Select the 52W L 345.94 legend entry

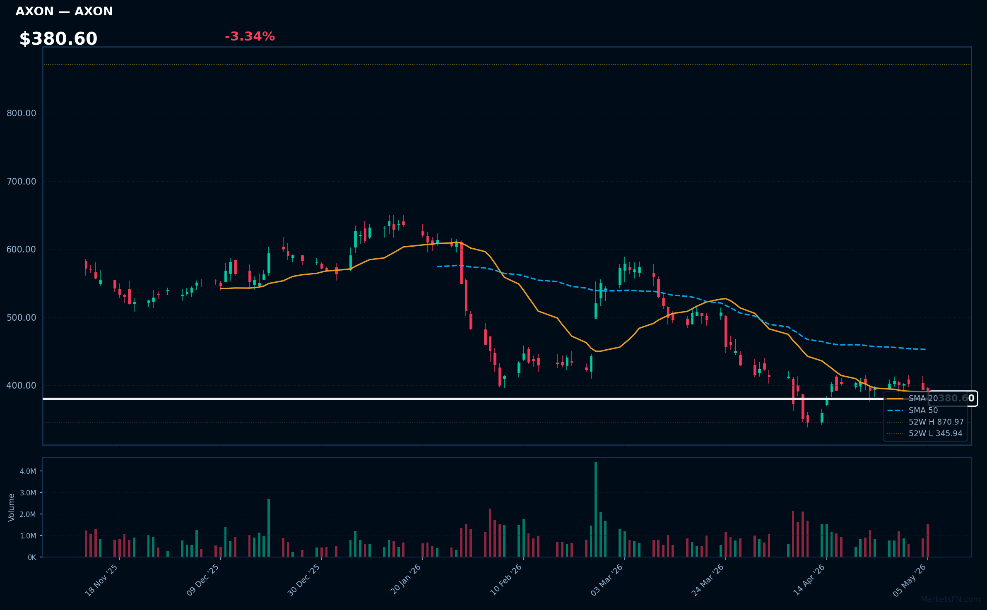point(924,433)
